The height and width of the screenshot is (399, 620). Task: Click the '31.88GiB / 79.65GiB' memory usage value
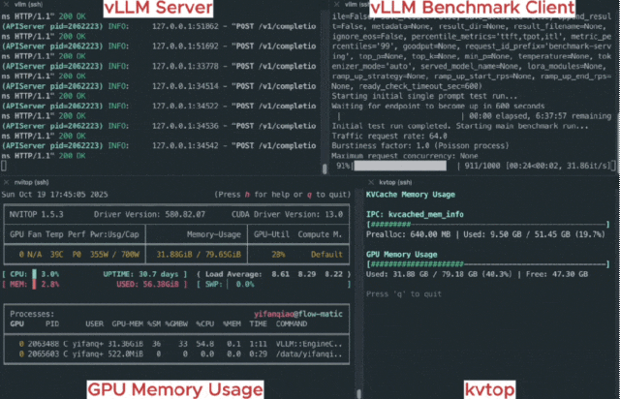[199, 255]
